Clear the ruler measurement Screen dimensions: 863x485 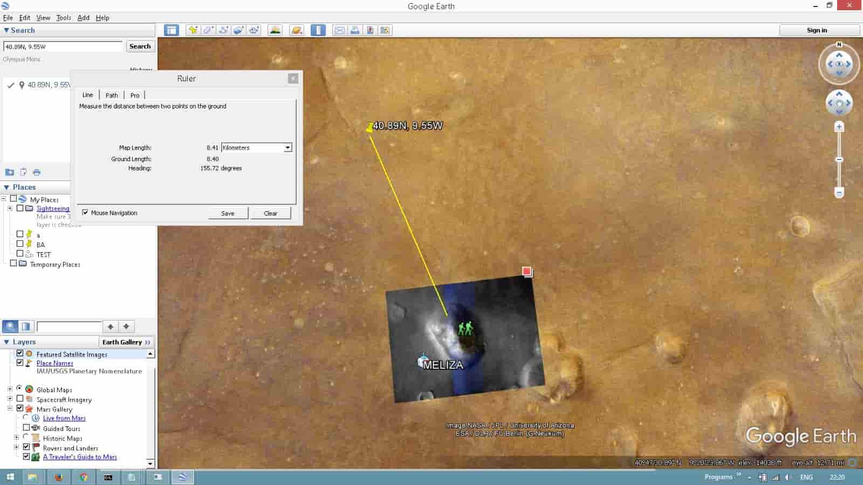(x=271, y=213)
